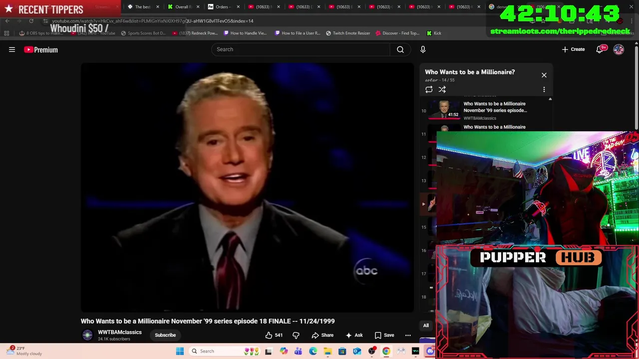Open WWTBAMclassics channel name link
639x359 pixels.
(120, 332)
